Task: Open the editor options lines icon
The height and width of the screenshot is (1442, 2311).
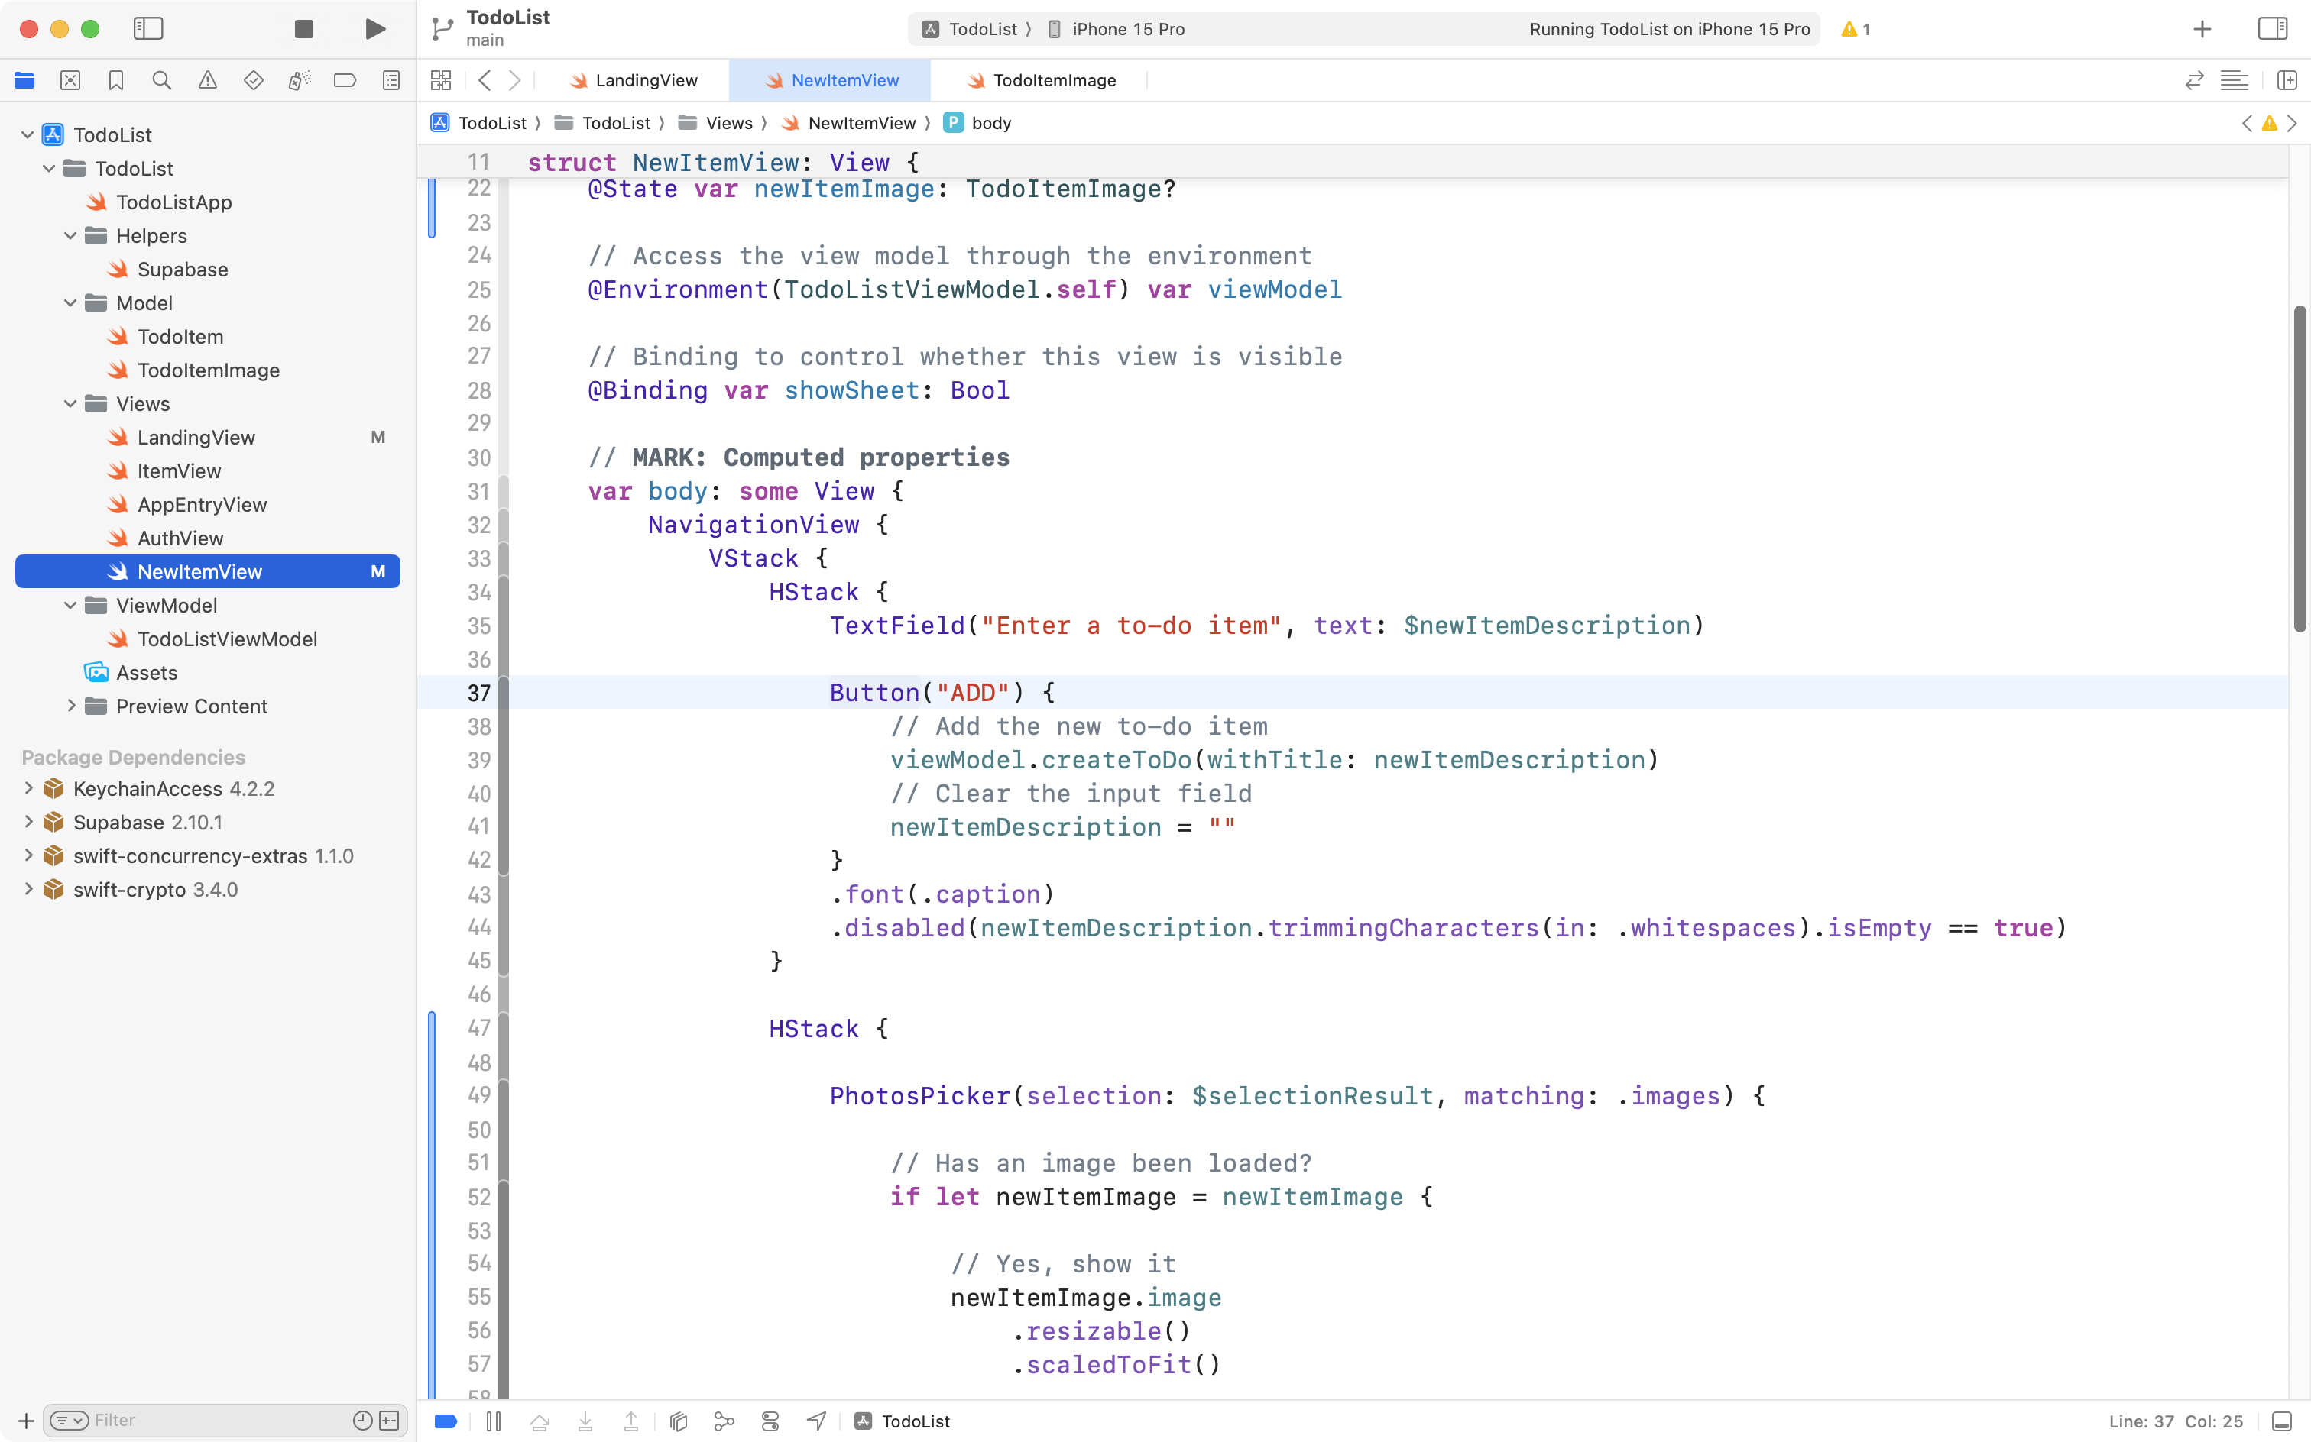Action: pyautogui.click(x=2235, y=80)
